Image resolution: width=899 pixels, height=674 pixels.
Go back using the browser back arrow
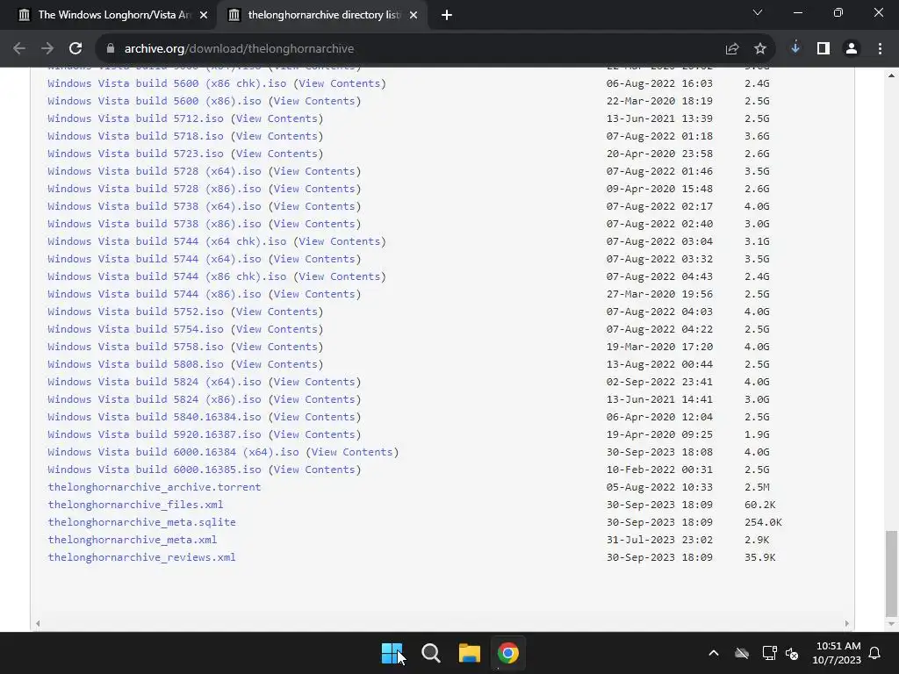click(19, 49)
